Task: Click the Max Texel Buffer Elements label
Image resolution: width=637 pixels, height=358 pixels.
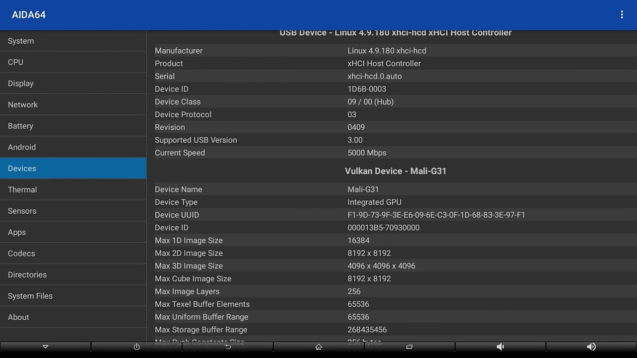Action: (202, 304)
